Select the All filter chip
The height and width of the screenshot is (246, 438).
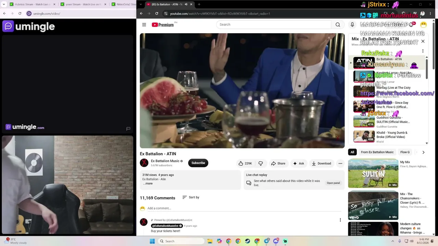click(x=352, y=152)
